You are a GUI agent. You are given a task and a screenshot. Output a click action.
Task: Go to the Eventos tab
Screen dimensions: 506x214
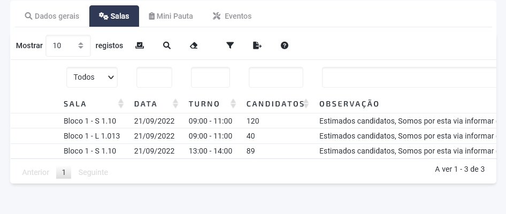[x=232, y=16]
